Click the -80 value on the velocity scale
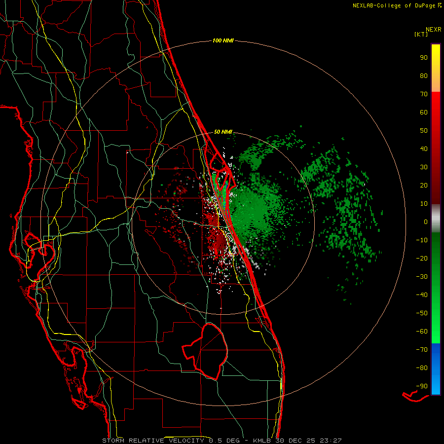The image size is (444, 444). tap(422, 368)
